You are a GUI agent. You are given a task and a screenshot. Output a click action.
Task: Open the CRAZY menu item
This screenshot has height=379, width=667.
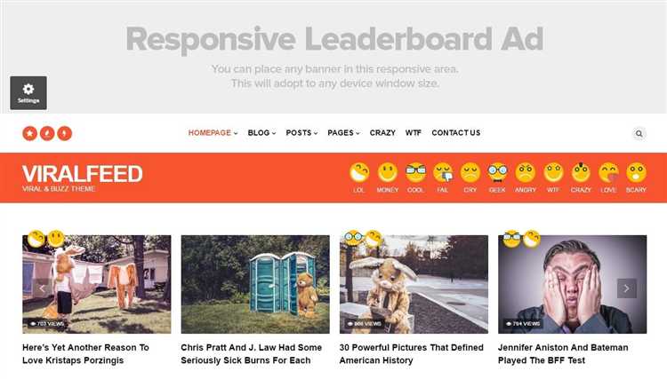coord(382,133)
